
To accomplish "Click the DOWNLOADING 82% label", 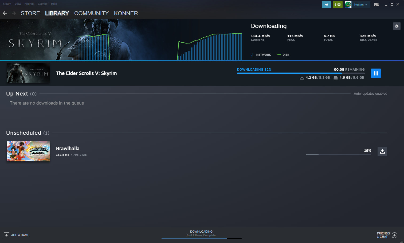I will click(x=254, y=70).
